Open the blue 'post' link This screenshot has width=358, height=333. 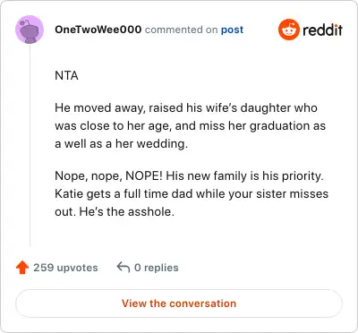(x=232, y=30)
